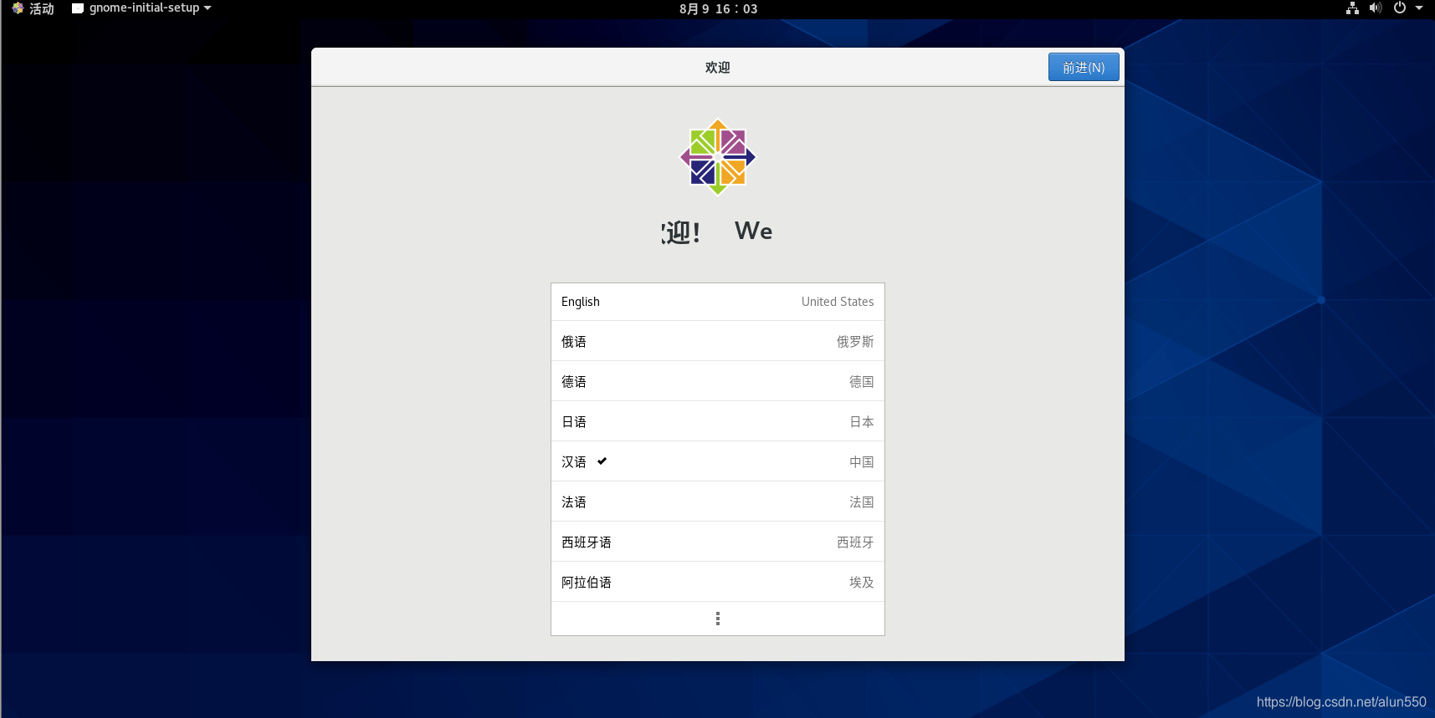Select 德语 (German) language row
Image resolution: width=1435 pixels, height=718 pixels.
pyautogui.click(x=717, y=381)
